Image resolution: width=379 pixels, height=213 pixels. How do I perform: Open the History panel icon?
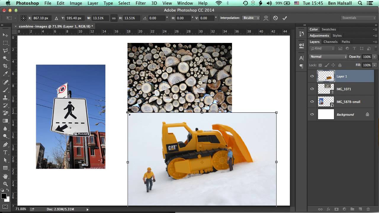[301, 34]
